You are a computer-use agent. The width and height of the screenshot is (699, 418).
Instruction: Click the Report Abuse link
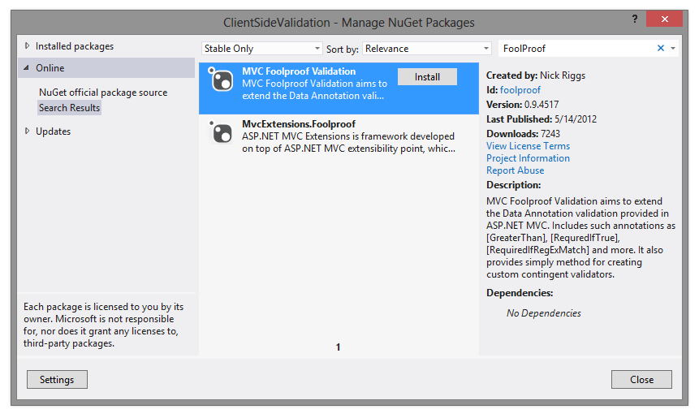pos(515,170)
